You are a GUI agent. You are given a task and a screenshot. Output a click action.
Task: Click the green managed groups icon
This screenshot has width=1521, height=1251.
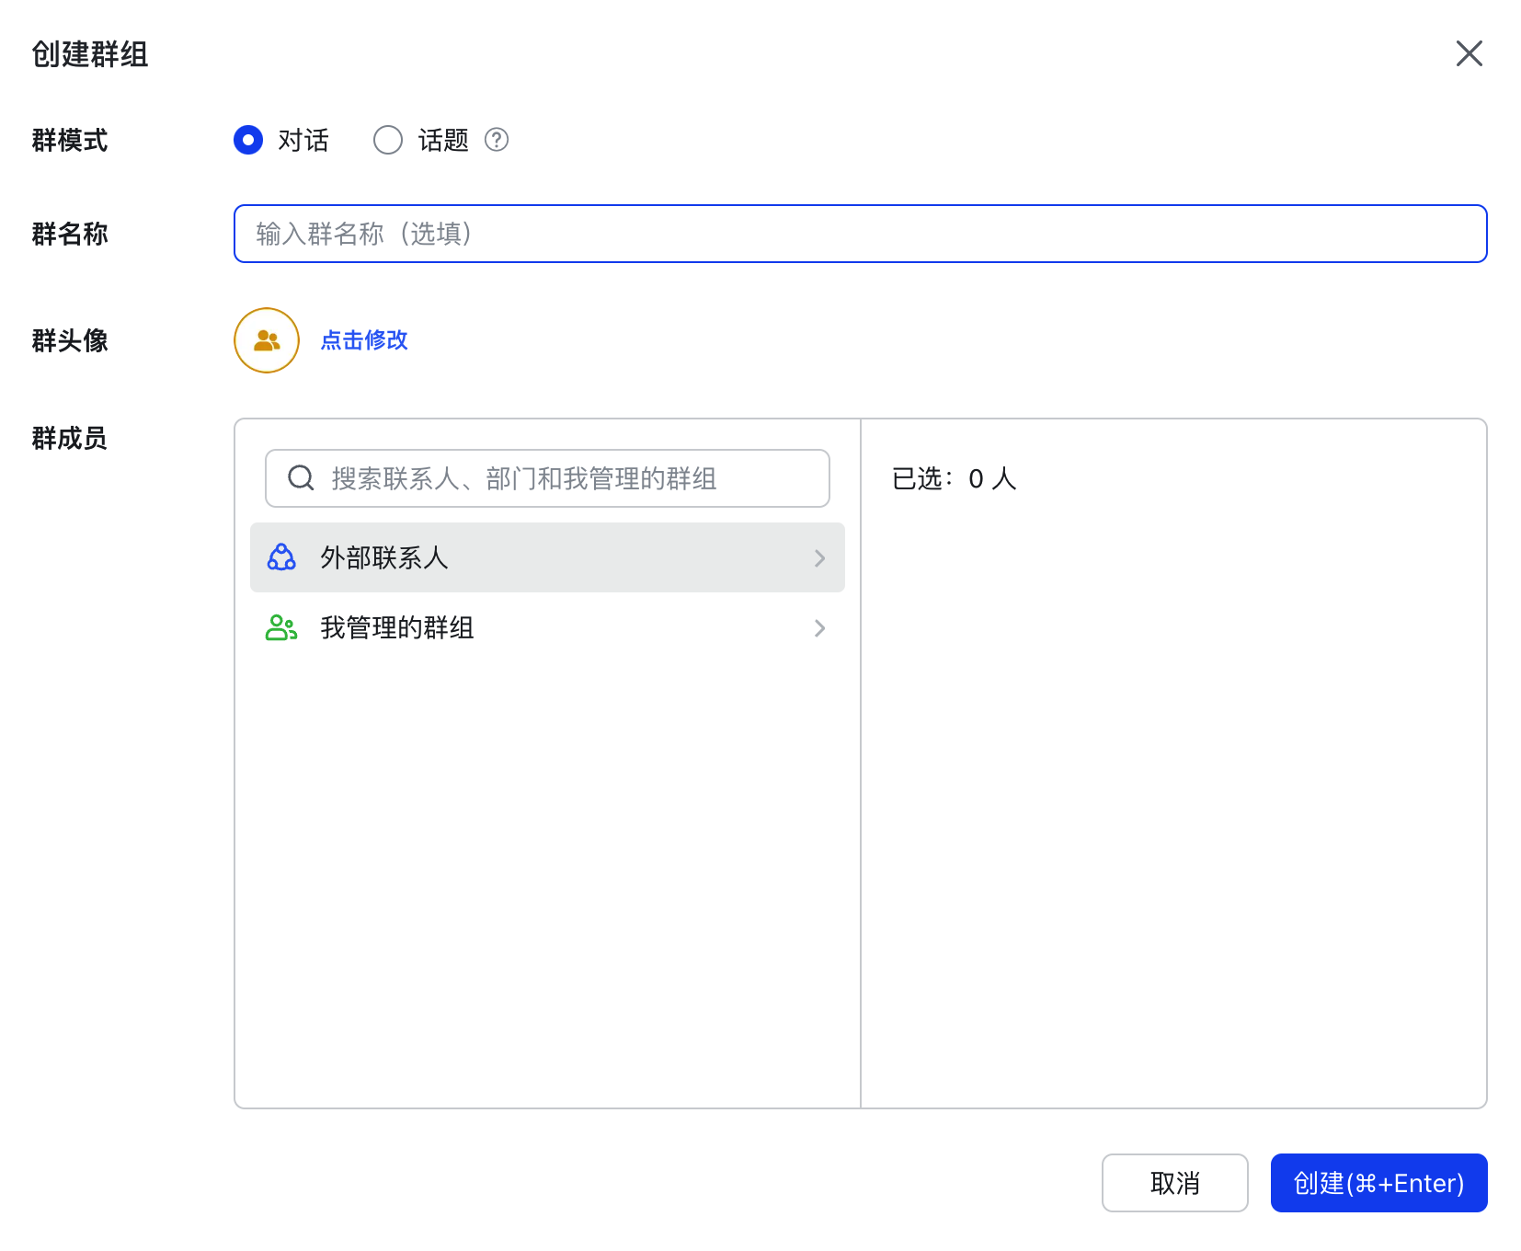[281, 627]
